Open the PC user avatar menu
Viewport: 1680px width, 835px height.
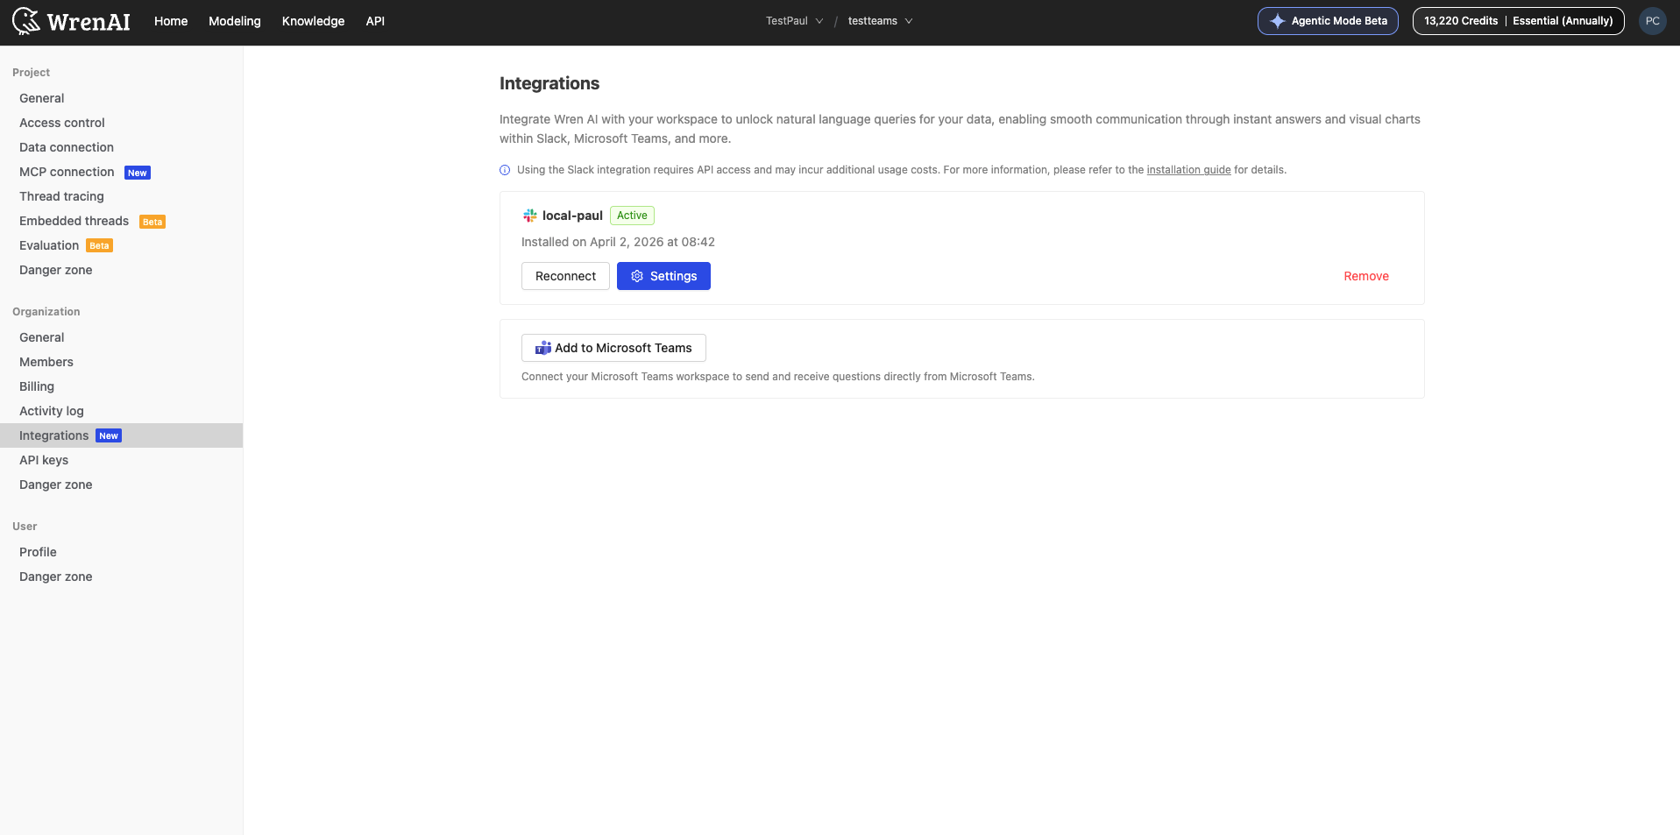pos(1652,21)
